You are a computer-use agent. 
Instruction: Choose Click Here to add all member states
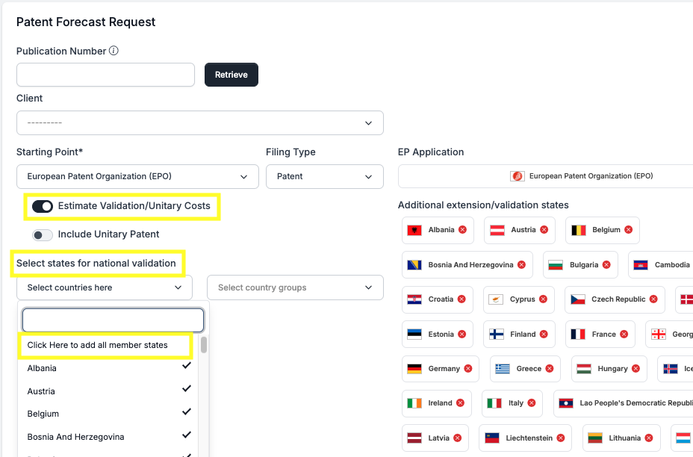point(98,345)
